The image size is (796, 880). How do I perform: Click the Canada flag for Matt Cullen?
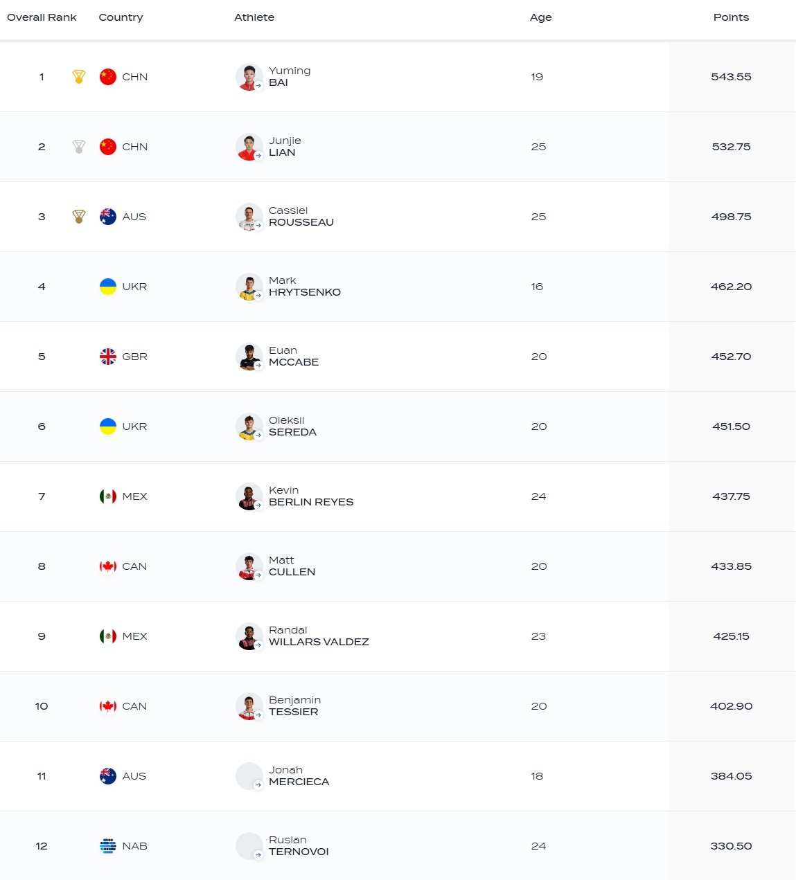[x=108, y=566]
